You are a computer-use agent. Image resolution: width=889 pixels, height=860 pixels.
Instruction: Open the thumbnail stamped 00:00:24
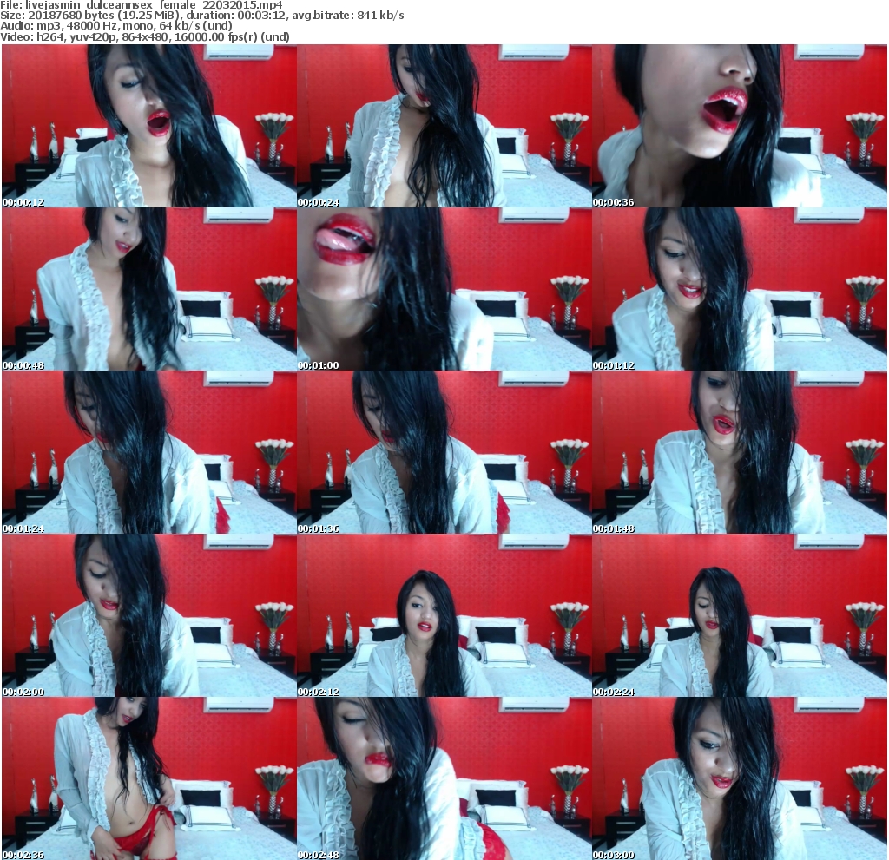[x=444, y=126]
